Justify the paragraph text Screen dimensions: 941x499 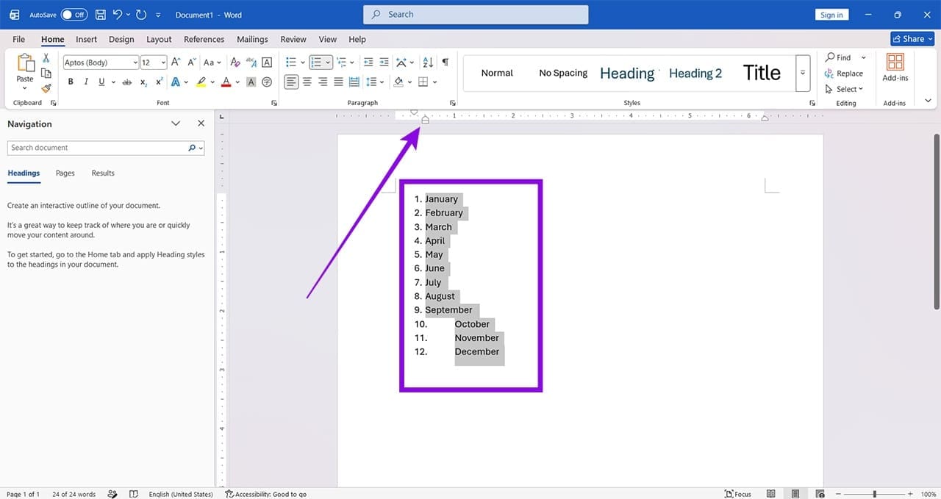(x=338, y=82)
